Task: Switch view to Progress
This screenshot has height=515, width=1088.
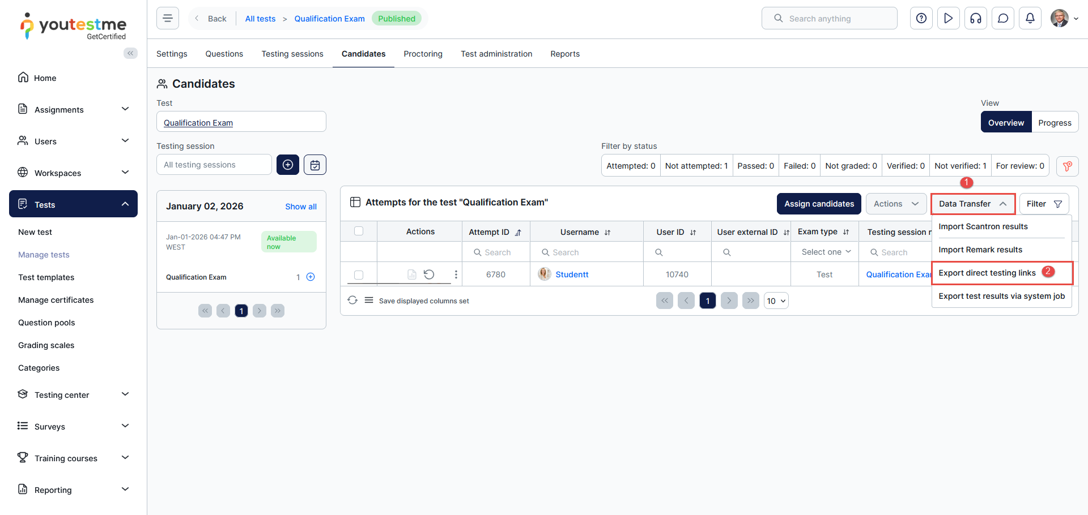Action: (x=1055, y=122)
